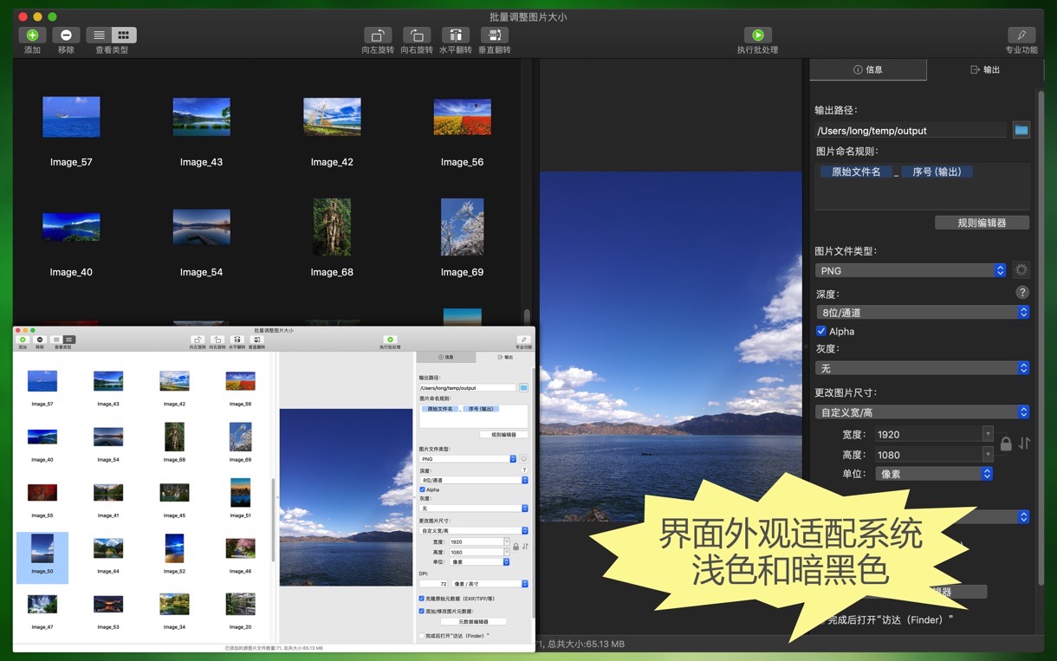Click the depth help question mark in the dark window

tap(1022, 293)
